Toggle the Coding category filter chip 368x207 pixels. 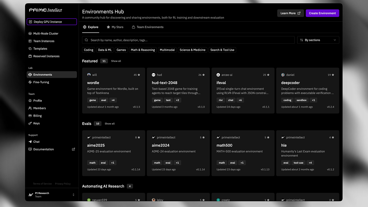tap(88, 50)
